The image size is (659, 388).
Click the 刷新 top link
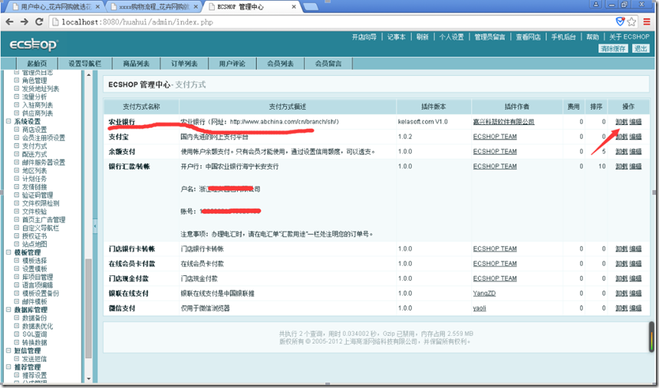tap(423, 37)
